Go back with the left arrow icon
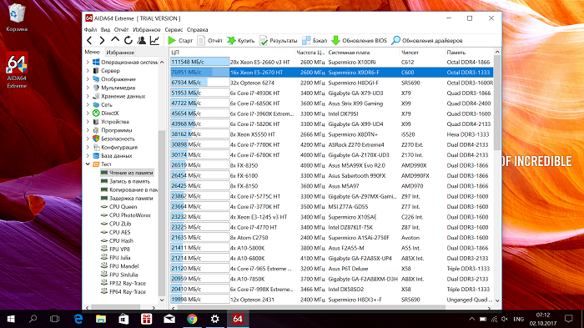Screen dimensions: 584x328 pyautogui.click(x=89, y=41)
